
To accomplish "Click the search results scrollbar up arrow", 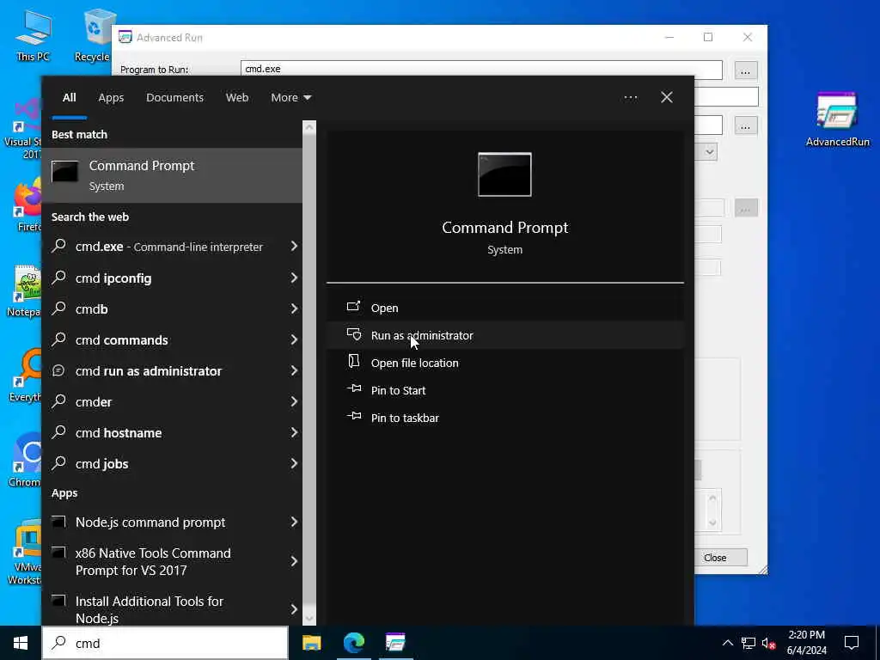I will [x=309, y=128].
